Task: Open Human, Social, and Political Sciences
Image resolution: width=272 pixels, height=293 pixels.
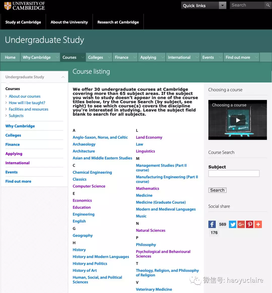Action: pos(97,280)
